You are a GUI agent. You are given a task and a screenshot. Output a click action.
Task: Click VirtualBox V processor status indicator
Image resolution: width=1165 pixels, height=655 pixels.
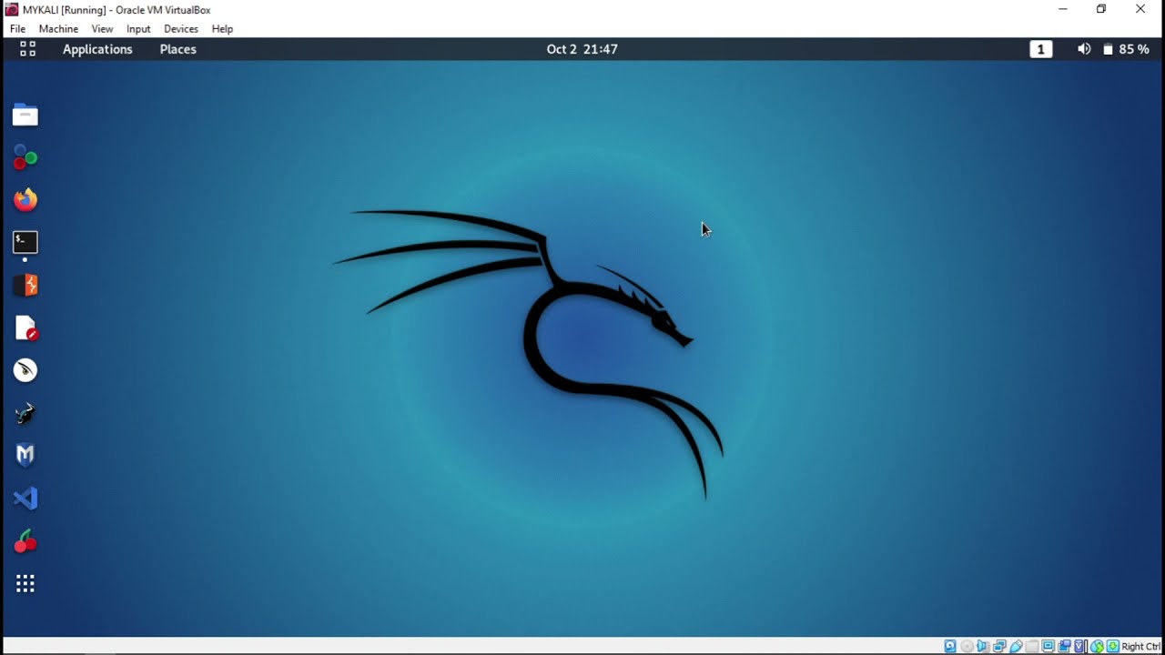coord(1079,646)
